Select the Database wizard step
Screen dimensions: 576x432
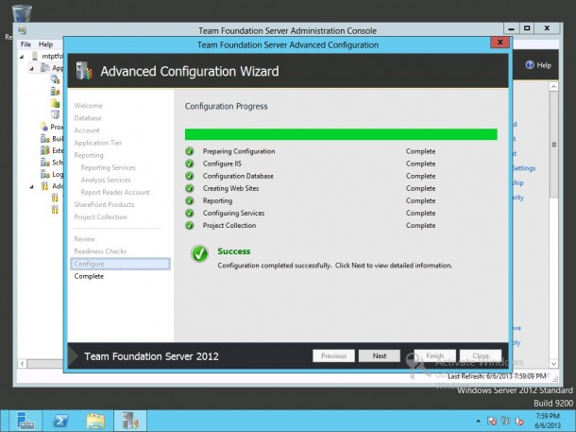[x=88, y=118]
